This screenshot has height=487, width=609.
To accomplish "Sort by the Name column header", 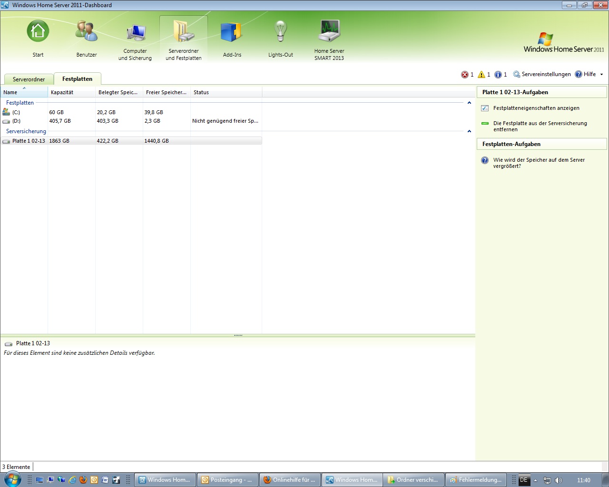I will 24,92.
